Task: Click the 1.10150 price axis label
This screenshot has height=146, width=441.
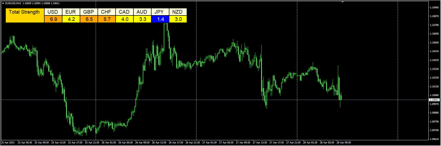Action: [x=434, y=86]
